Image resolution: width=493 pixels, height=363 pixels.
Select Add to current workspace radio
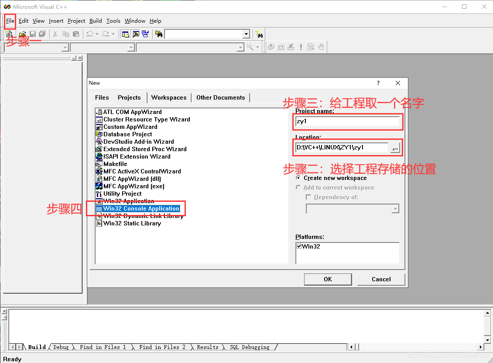tap(298, 187)
